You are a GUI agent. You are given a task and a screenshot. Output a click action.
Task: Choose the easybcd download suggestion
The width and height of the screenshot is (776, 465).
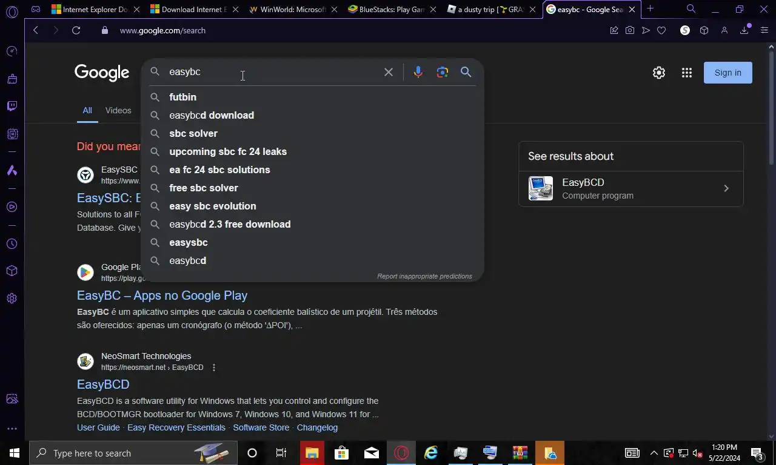point(312,115)
